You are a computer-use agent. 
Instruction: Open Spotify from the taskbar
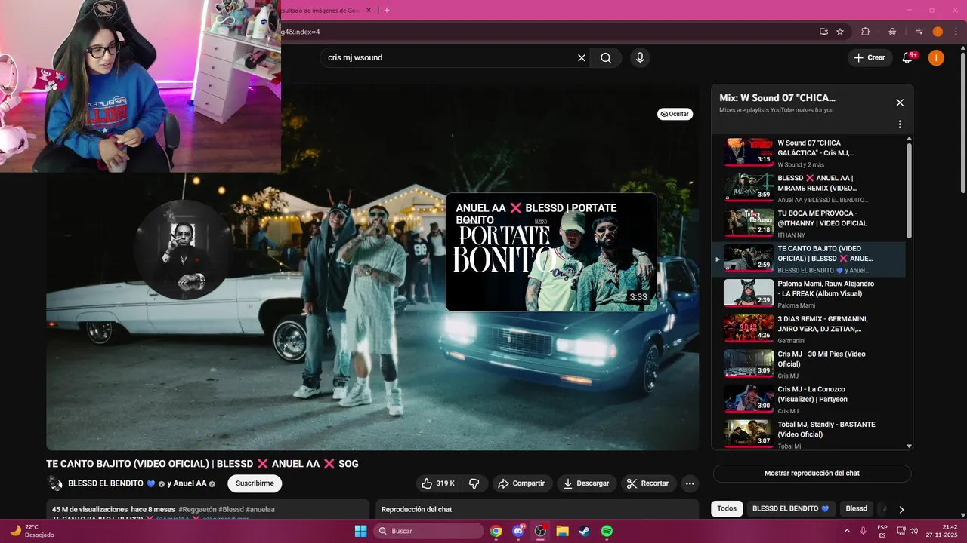pyautogui.click(x=607, y=531)
